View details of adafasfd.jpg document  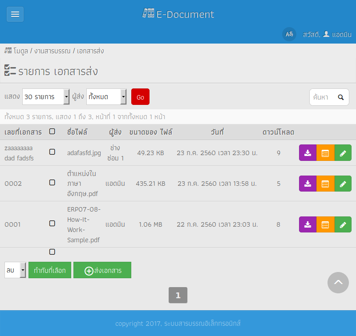click(x=325, y=153)
